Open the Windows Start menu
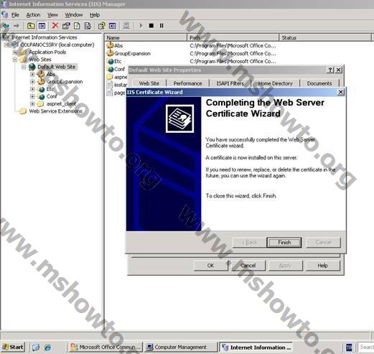The height and width of the screenshot is (354, 374). (x=12, y=347)
